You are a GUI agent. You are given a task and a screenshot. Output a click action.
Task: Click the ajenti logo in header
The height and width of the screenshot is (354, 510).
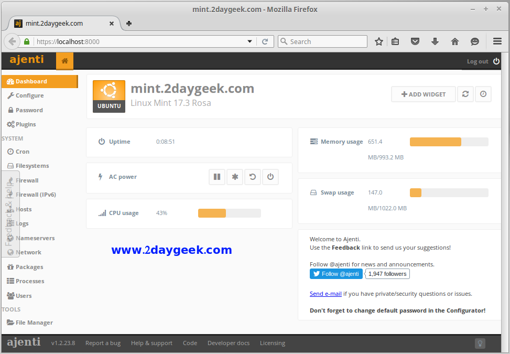pyautogui.click(x=27, y=60)
